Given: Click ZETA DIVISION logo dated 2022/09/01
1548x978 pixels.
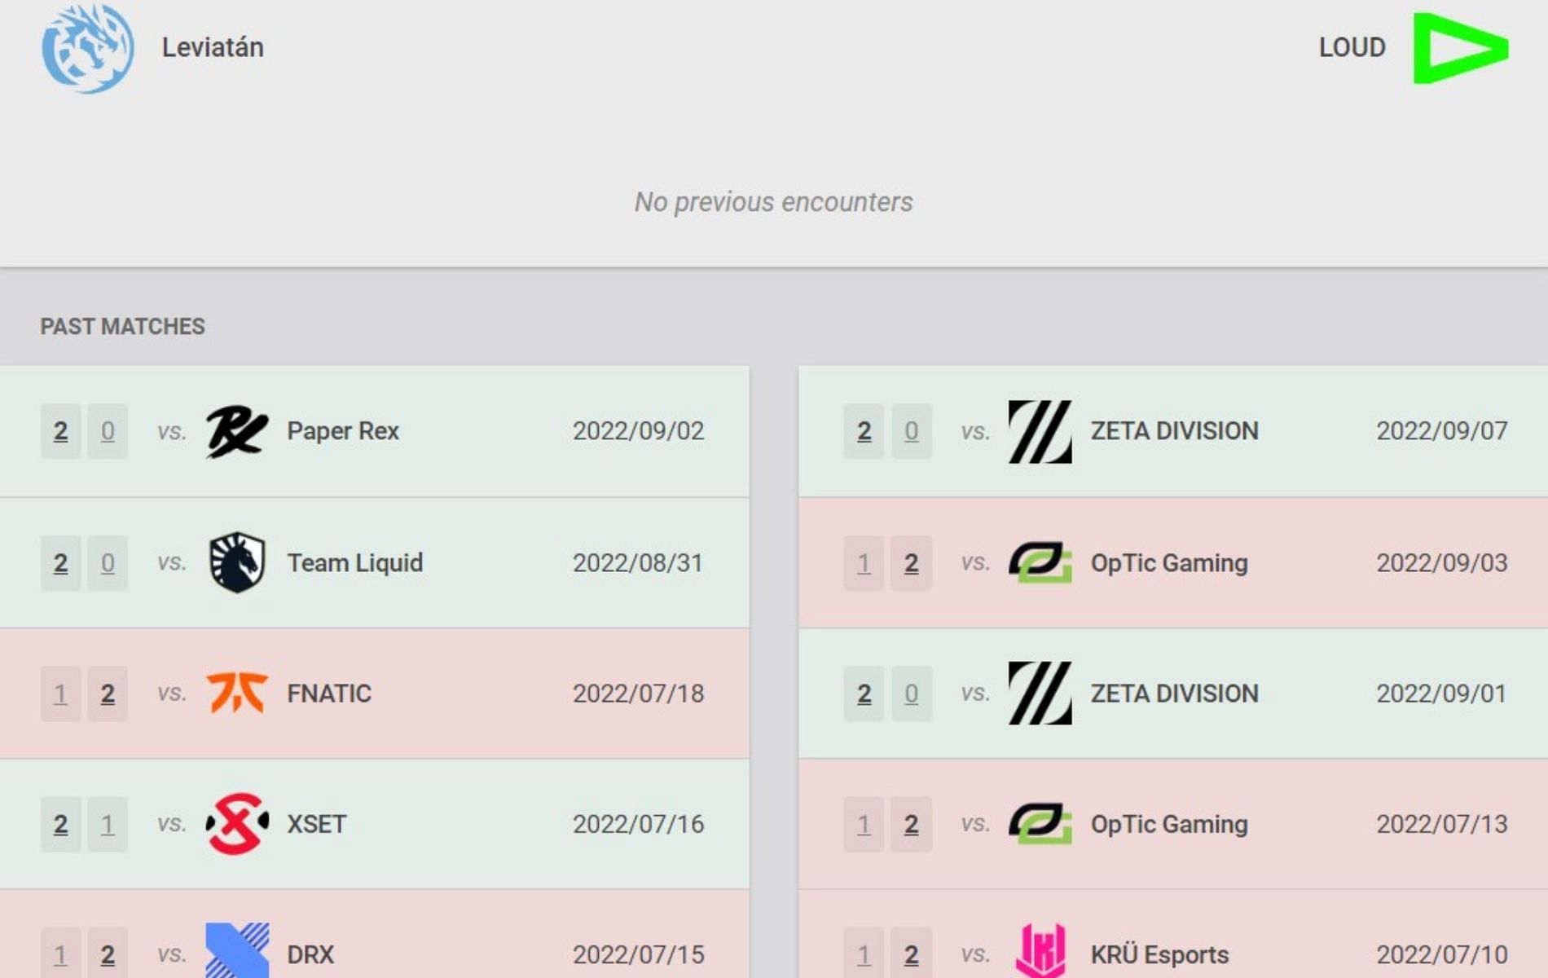Looking at the screenshot, I should click(1040, 694).
